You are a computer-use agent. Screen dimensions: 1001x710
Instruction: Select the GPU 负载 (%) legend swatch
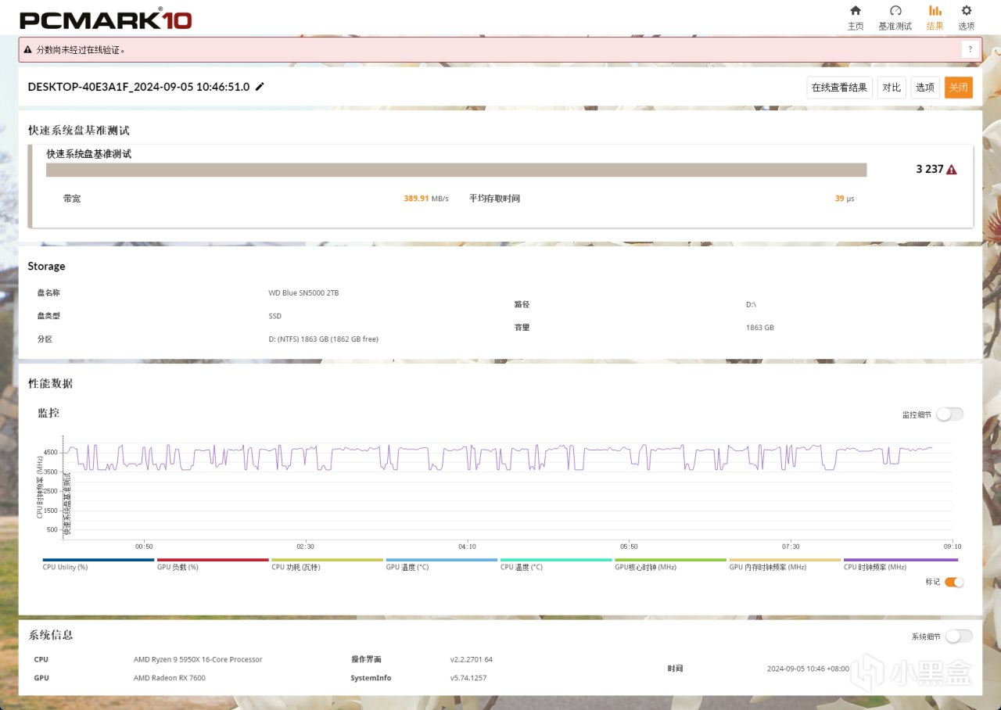(x=213, y=560)
